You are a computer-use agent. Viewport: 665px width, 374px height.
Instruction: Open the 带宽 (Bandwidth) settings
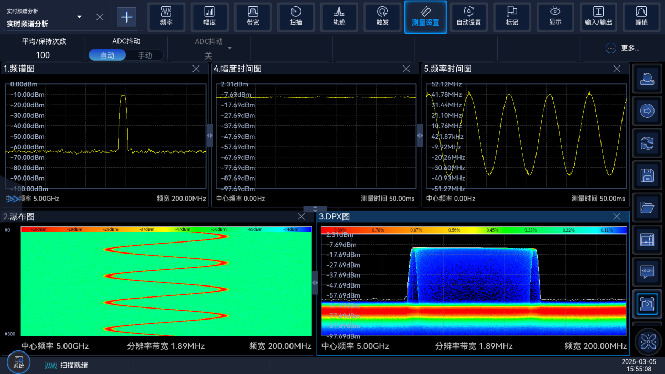(x=253, y=16)
